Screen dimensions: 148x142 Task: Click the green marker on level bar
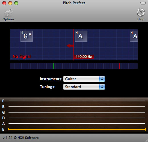point(53,66)
